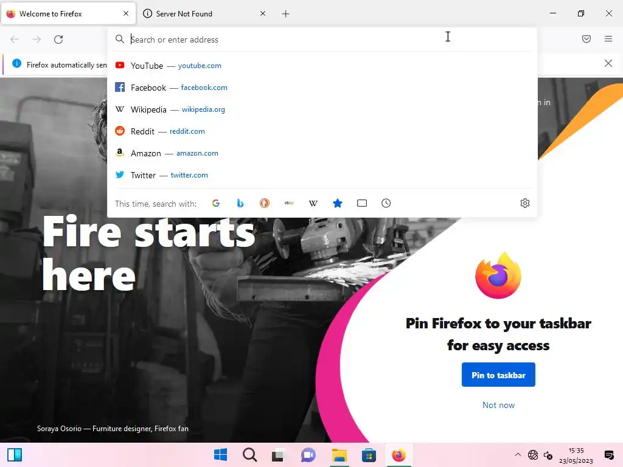The image size is (623, 467).
Task: Open taskbar Search
Action: pyautogui.click(x=249, y=455)
